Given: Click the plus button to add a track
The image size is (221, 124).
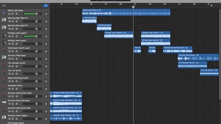Looking at the screenshot, I should 4,6.
